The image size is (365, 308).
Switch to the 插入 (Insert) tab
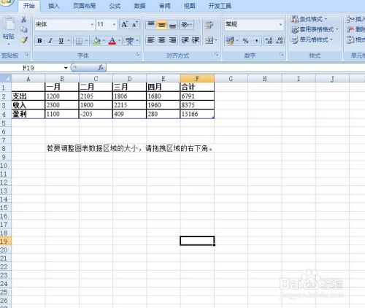pos(54,6)
